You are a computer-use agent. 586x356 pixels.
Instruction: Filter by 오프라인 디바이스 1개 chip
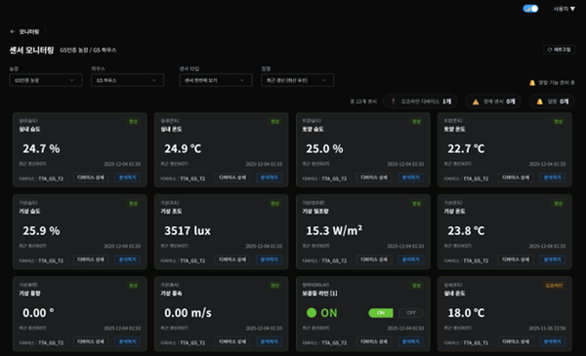[x=420, y=101]
